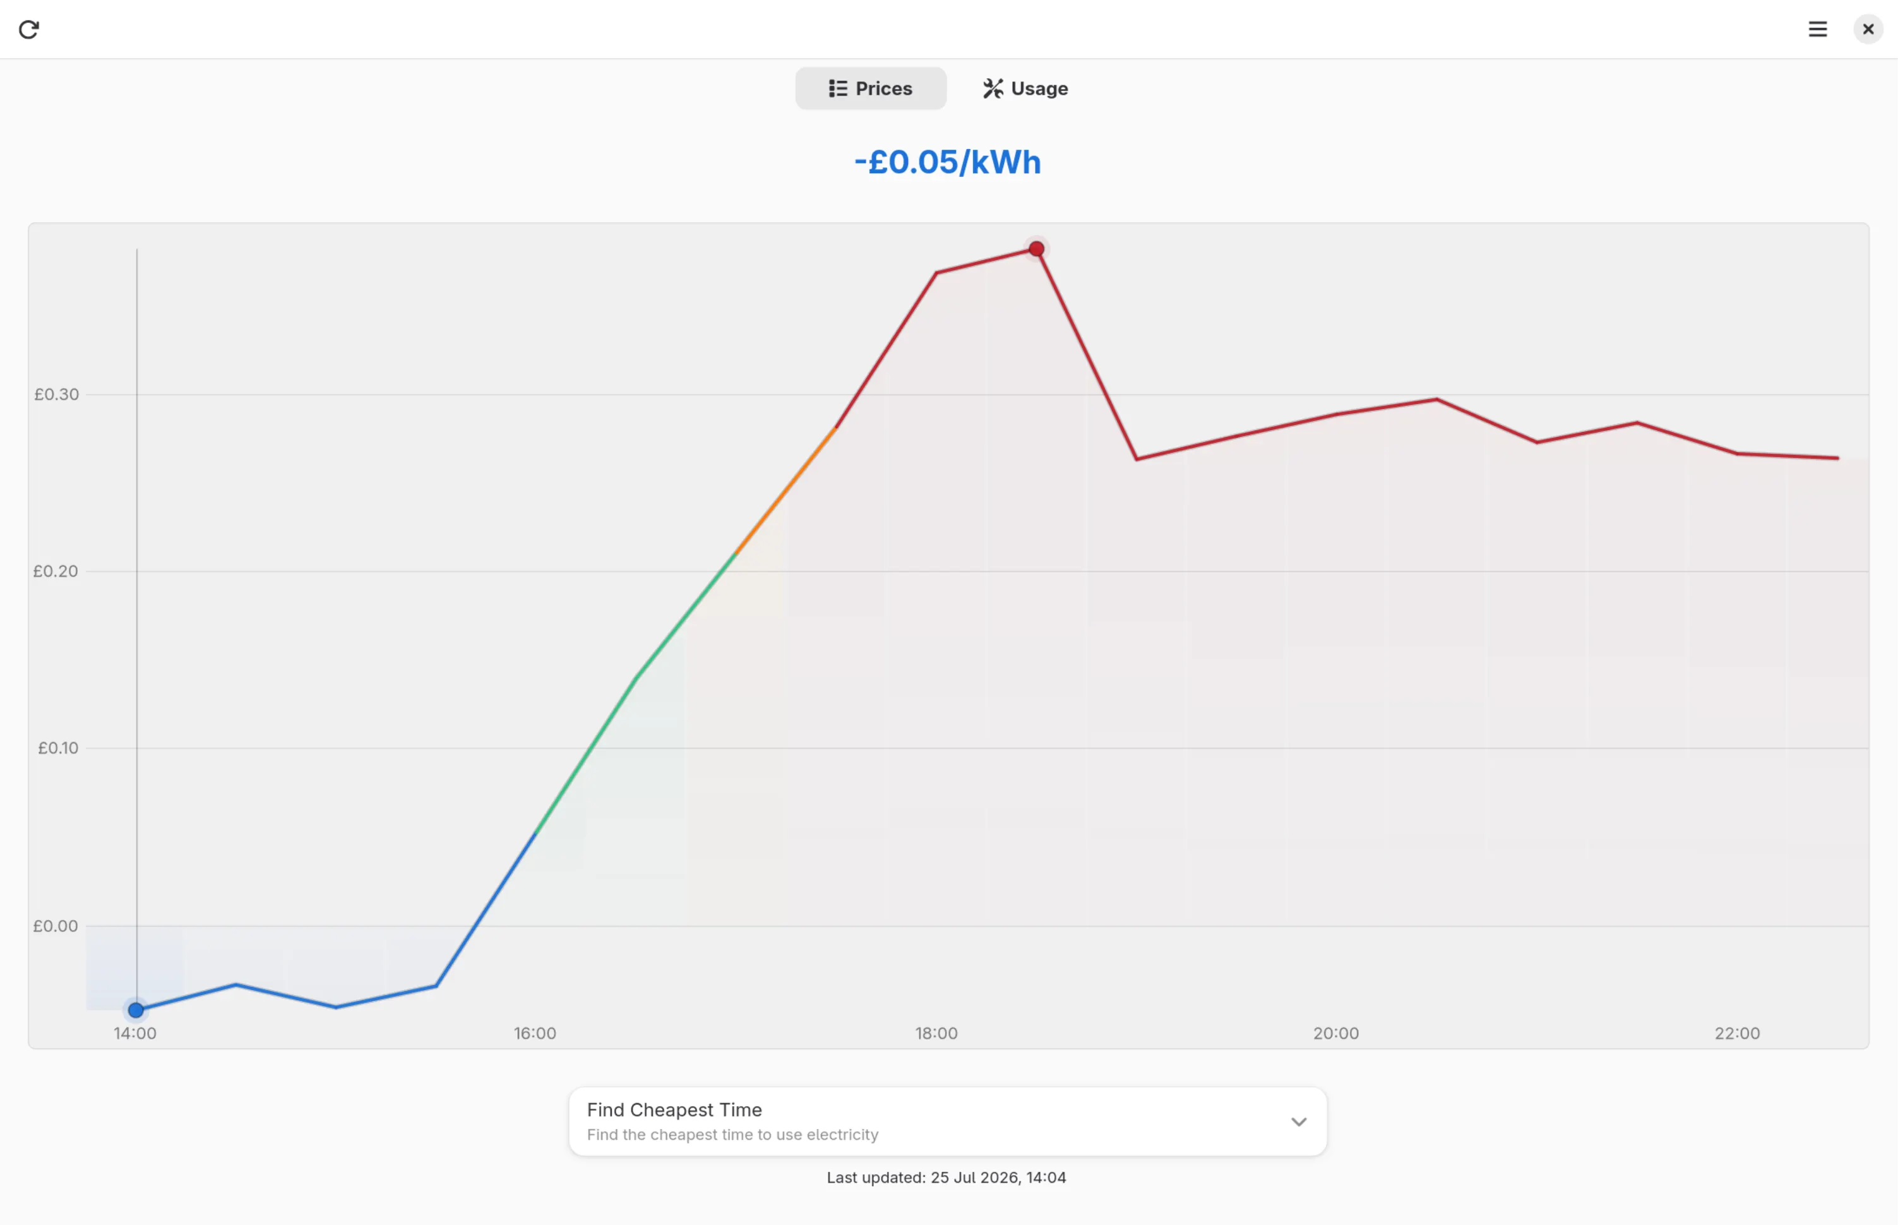Close the window with X button

[x=1868, y=30]
